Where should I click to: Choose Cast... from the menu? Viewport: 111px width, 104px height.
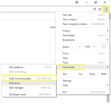[x=83, y=58]
